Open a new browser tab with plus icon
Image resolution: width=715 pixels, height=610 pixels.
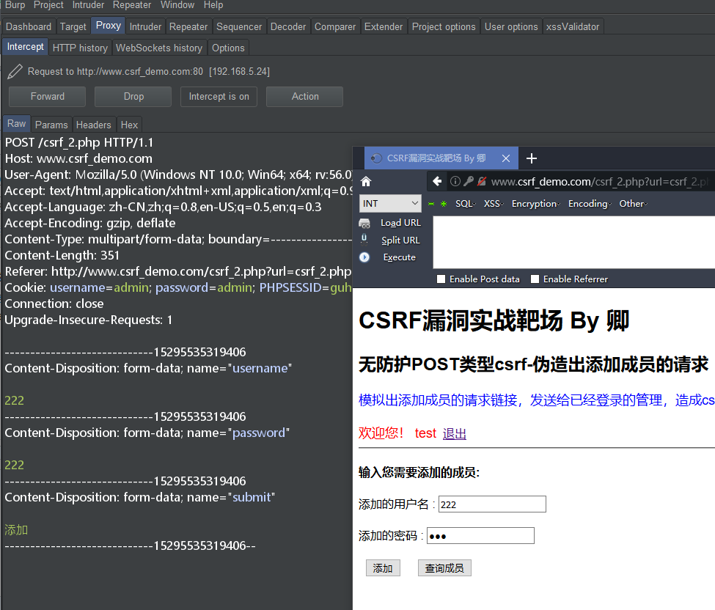532,158
